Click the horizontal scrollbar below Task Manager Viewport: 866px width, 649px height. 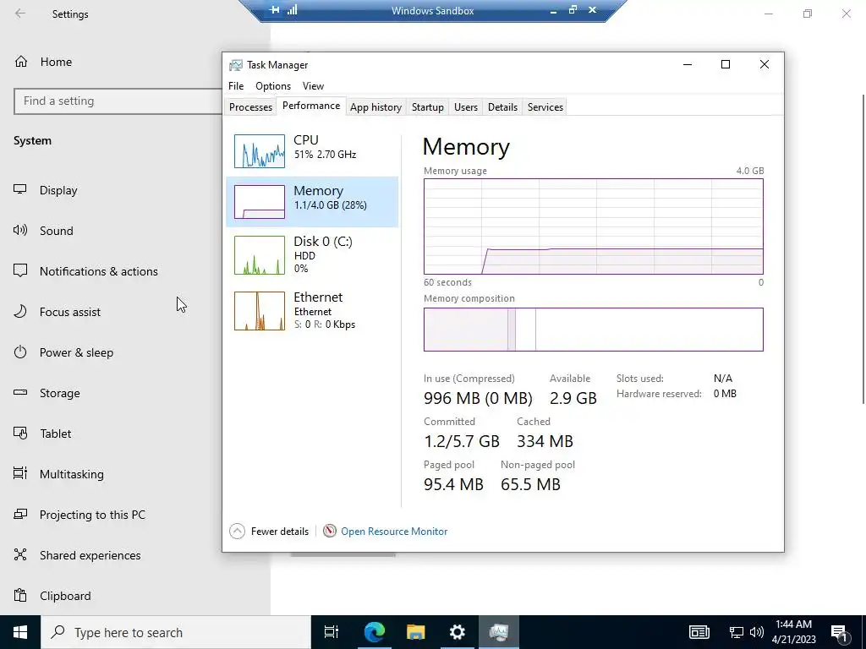pyautogui.click(x=343, y=554)
